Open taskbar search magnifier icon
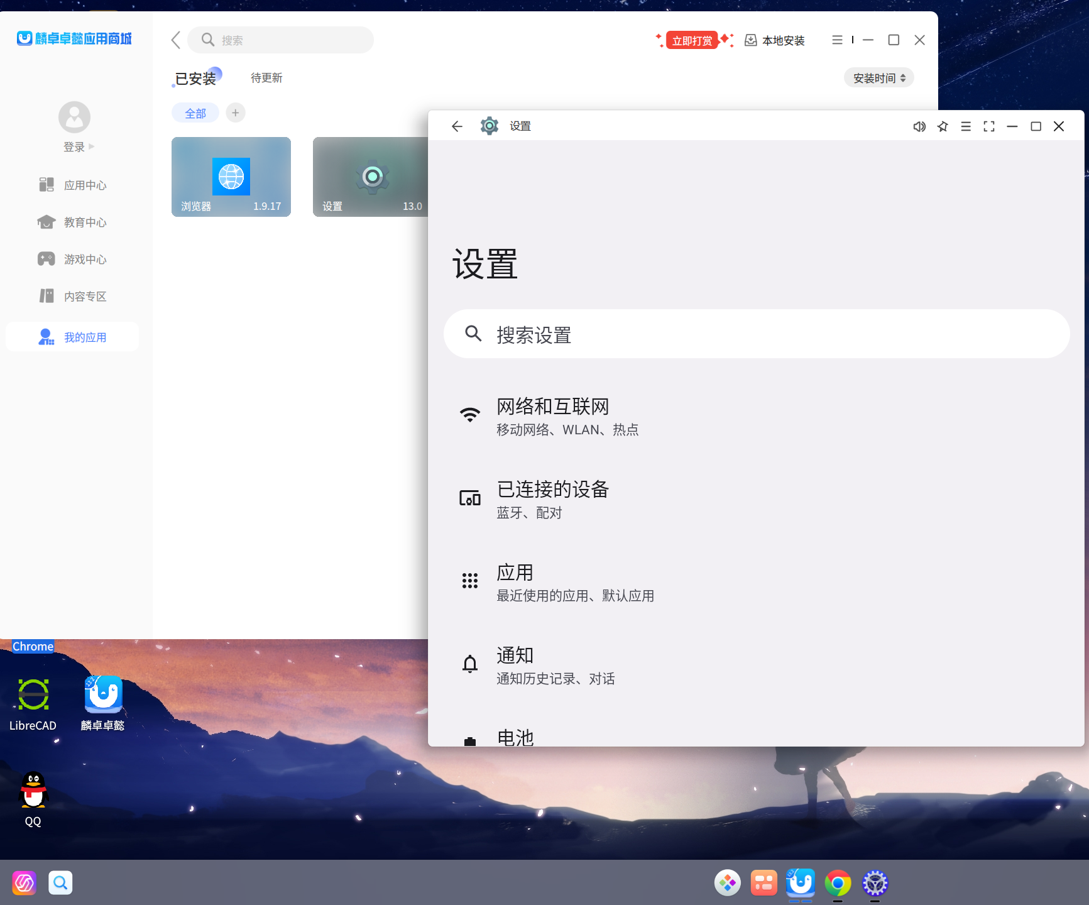The image size is (1089, 905). [x=60, y=883]
